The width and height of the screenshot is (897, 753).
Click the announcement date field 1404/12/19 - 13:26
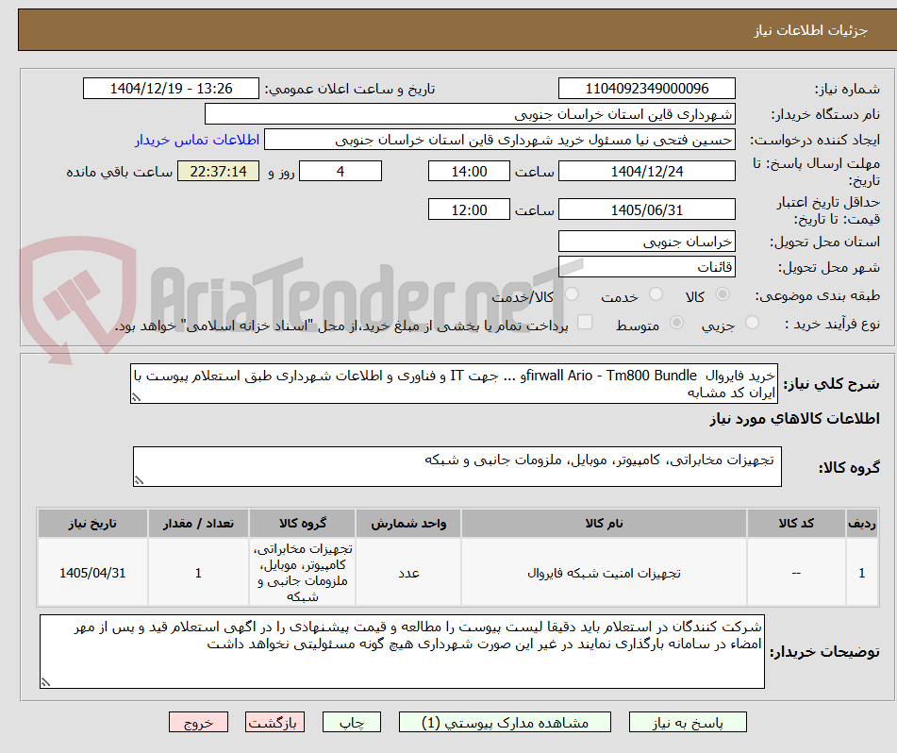171,89
